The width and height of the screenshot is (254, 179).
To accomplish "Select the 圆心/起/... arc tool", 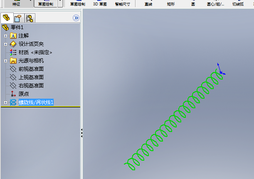I will pos(216,4).
